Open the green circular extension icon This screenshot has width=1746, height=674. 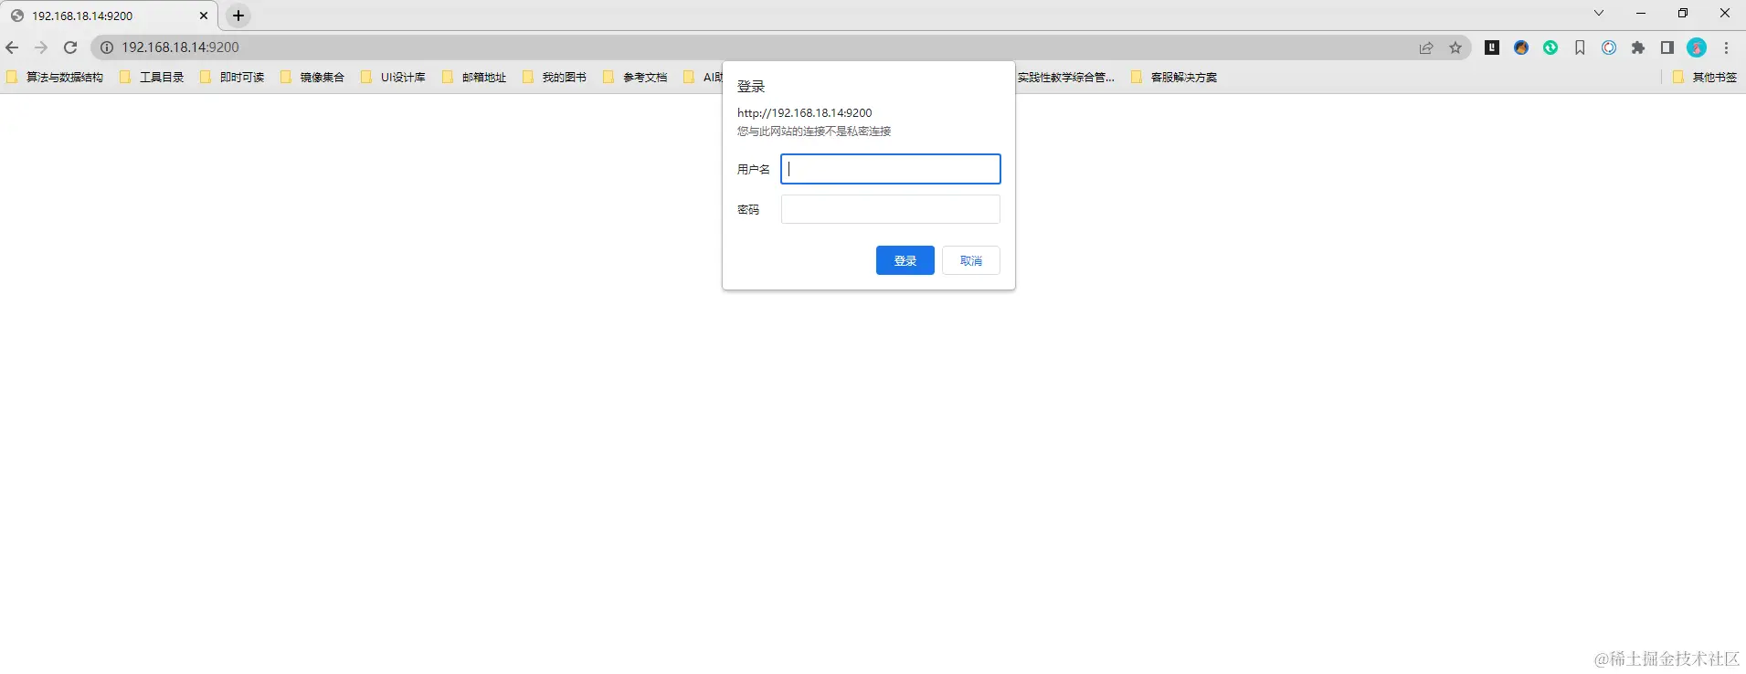coord(1550,47)
